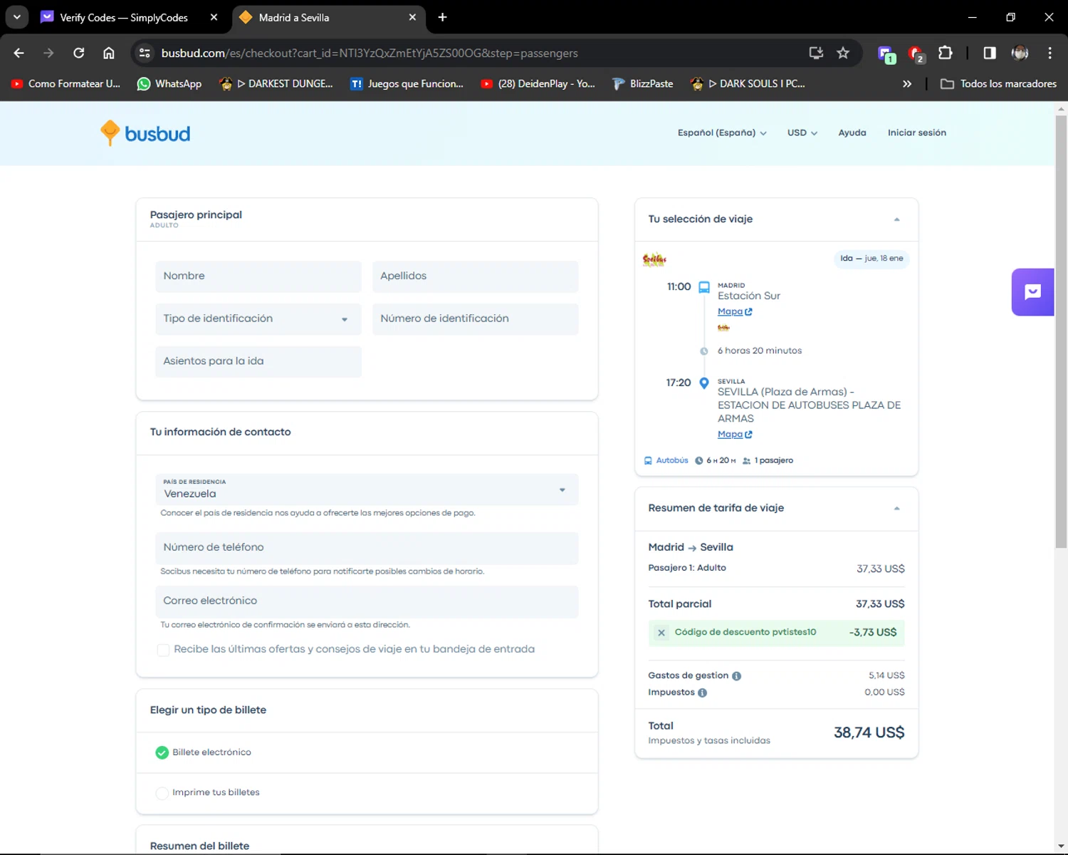Open Mapa link for Sevilla Plaza de Armas

735,434
